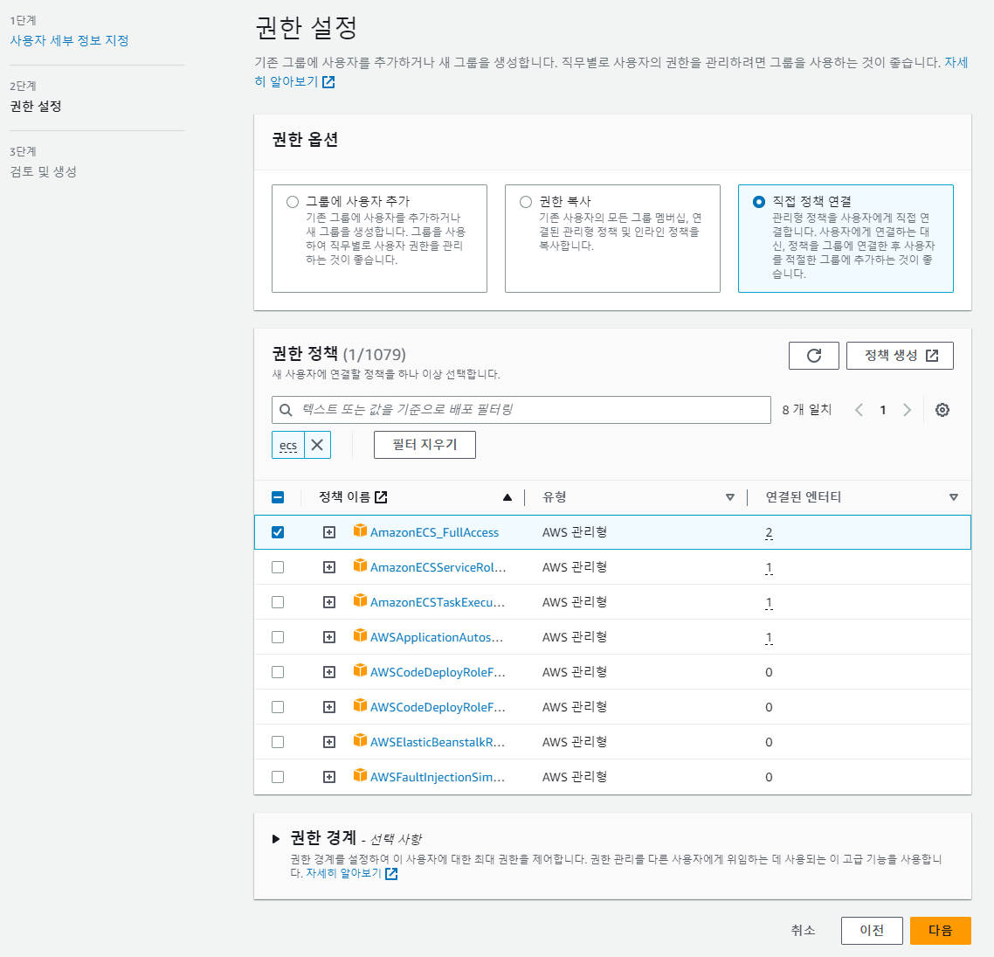
Task: Check the AWSFaultInjectionSim... policy checkbox
Action: tap(278, 776)
